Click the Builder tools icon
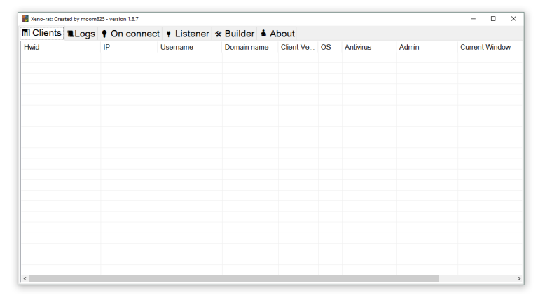 [218, 34]
